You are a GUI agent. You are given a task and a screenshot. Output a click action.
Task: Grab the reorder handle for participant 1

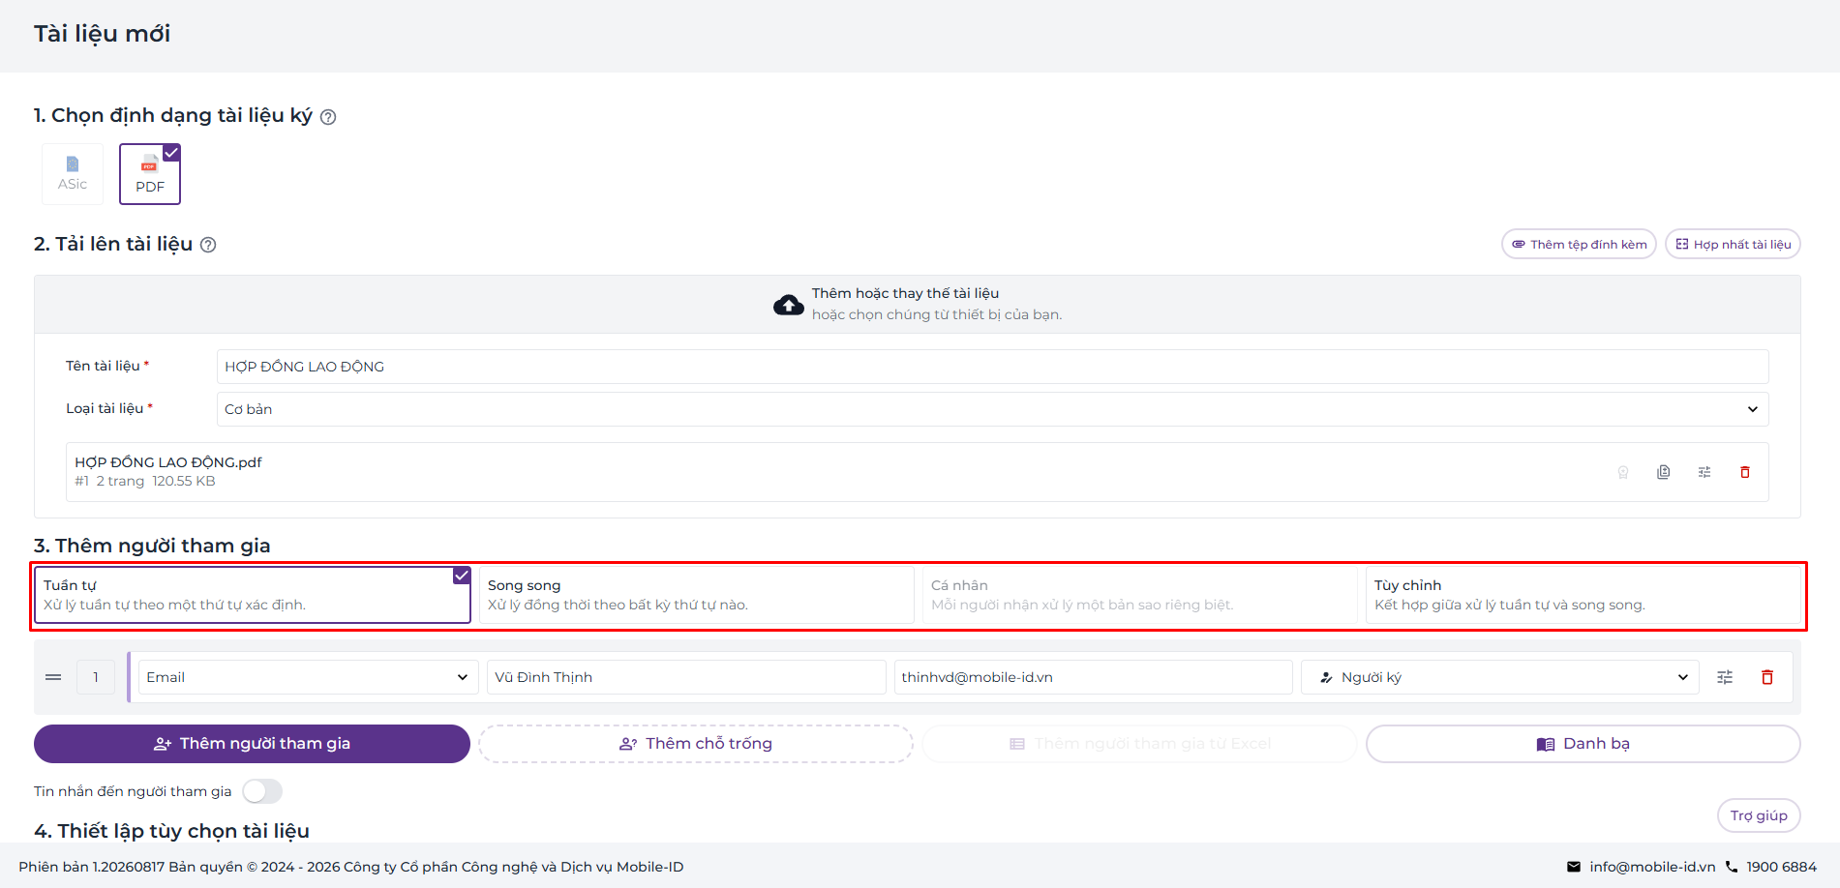coord(53,677)
